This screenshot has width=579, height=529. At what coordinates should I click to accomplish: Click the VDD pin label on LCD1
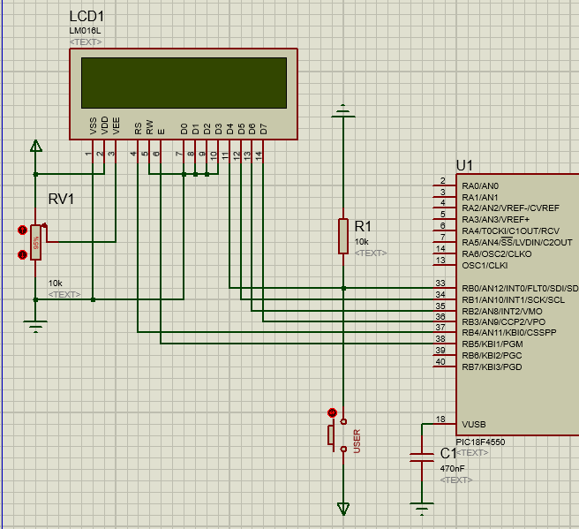[x=104, y=125]
